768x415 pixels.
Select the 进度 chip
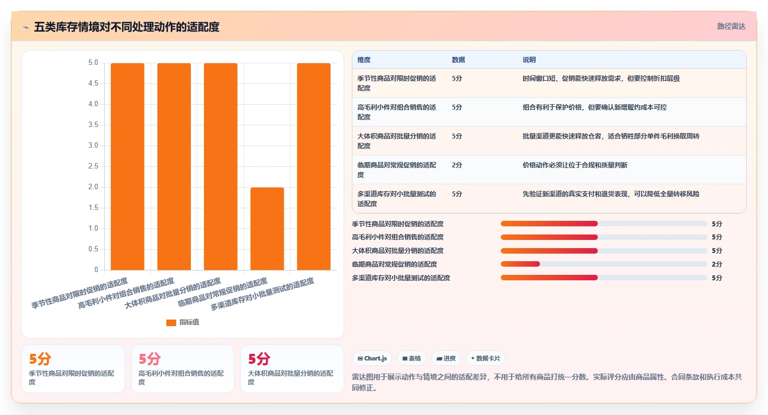tap(446, 358)
